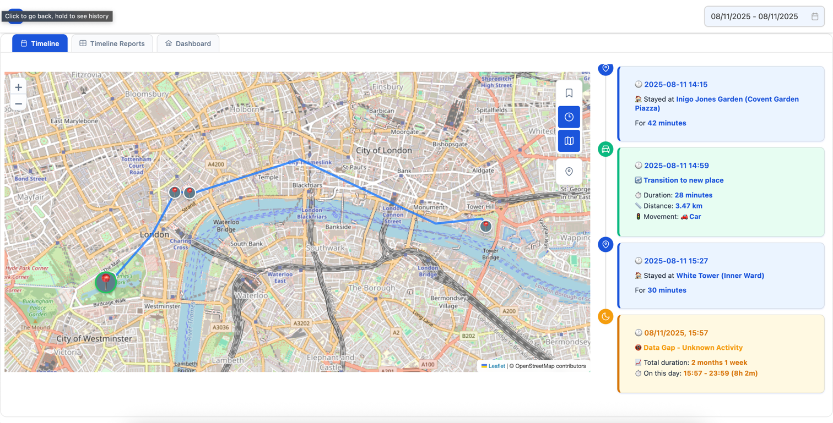Toggle the clock timeline map button
833x423 pixels.
[x=569, y=117]
